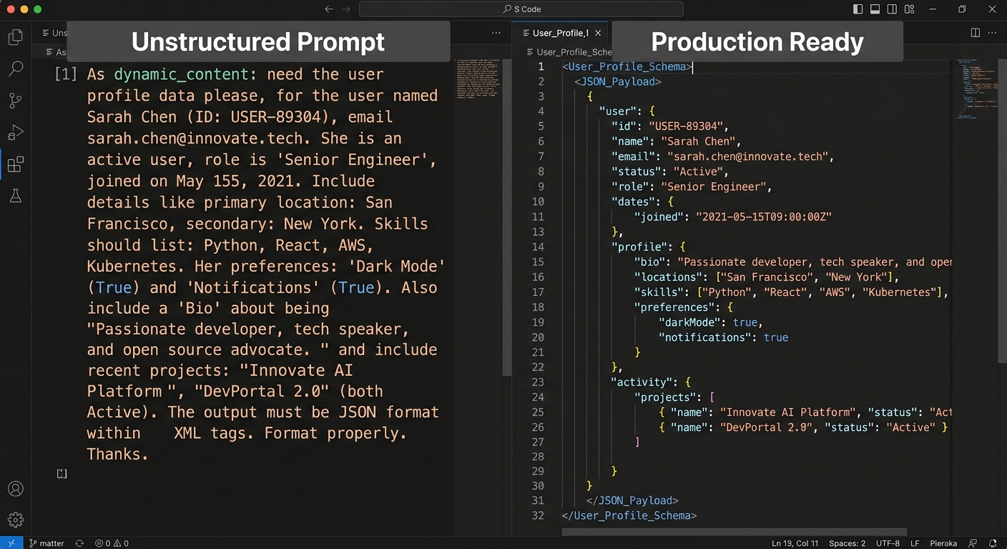Switch to the 'Uns' editor tab
Screen dimensions: 1007x549
[x=54, y=33]
